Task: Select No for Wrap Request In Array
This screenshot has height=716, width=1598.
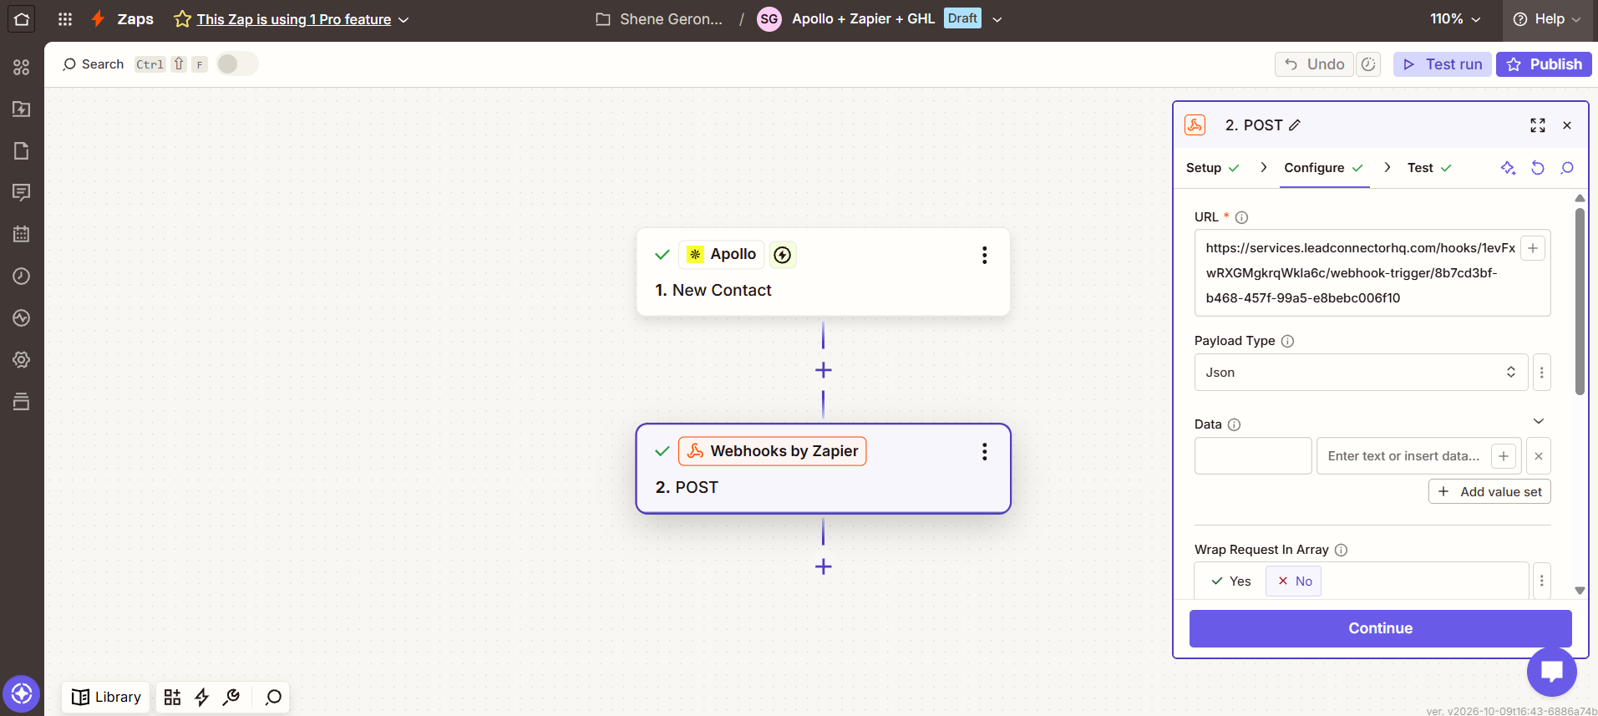Action: click(1294, 581)
